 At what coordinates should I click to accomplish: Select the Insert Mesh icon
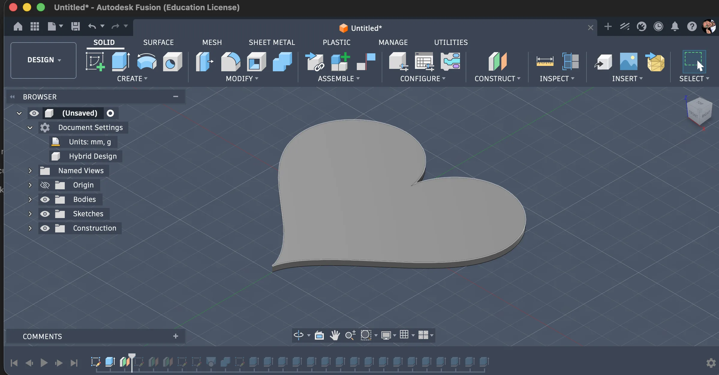point(655,61)
